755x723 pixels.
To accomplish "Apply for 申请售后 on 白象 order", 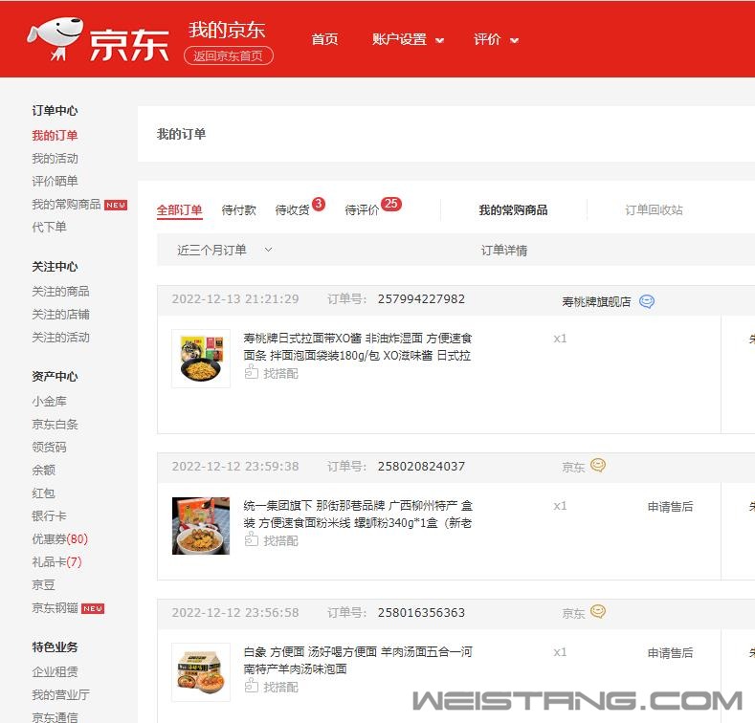I will (670, 653).
